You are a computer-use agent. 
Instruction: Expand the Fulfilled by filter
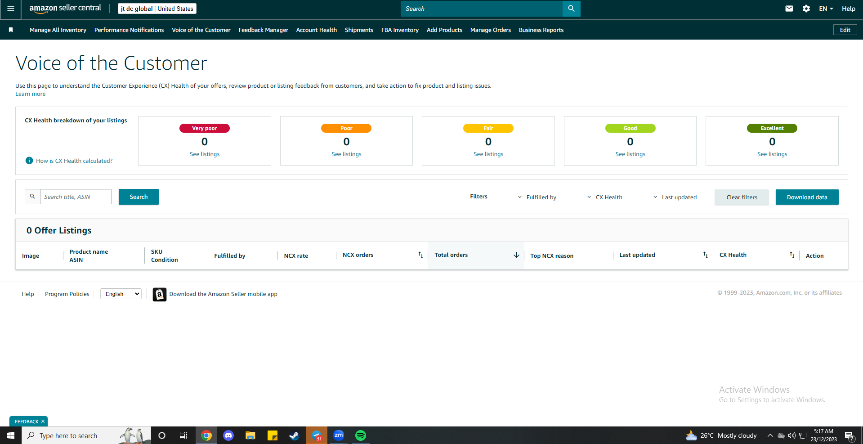(537, 197)
